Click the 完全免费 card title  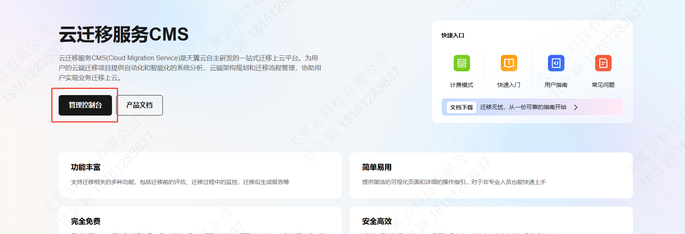86,221
